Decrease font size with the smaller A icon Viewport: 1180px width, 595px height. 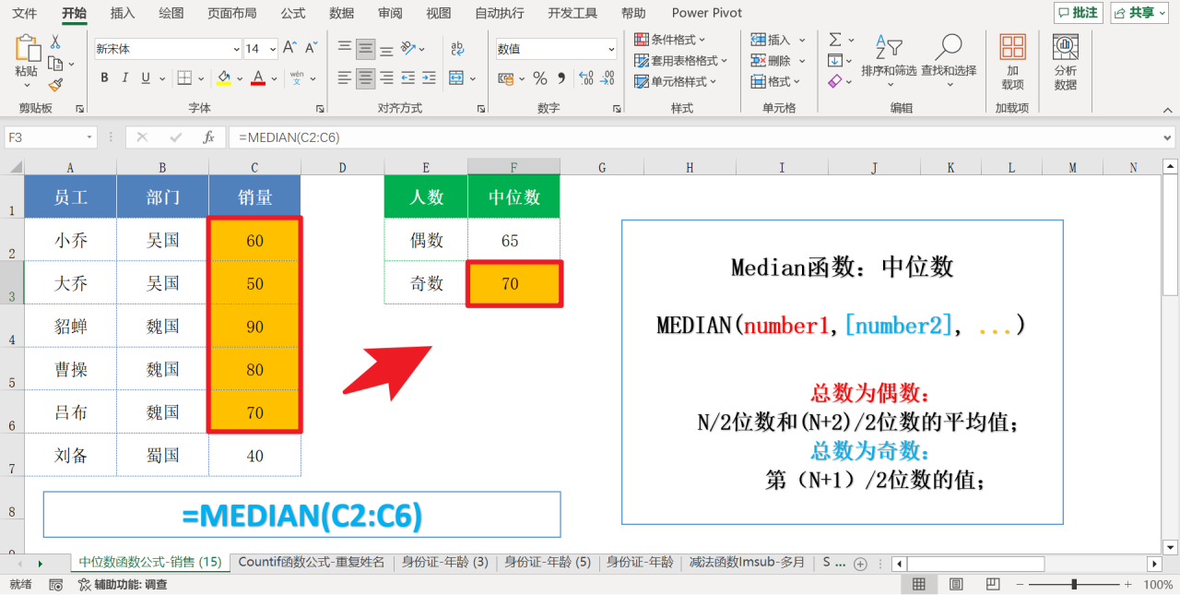(312, 48)
